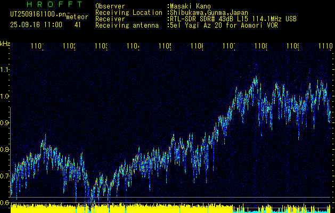Click the 'Receiver' field label

(110, 19)
